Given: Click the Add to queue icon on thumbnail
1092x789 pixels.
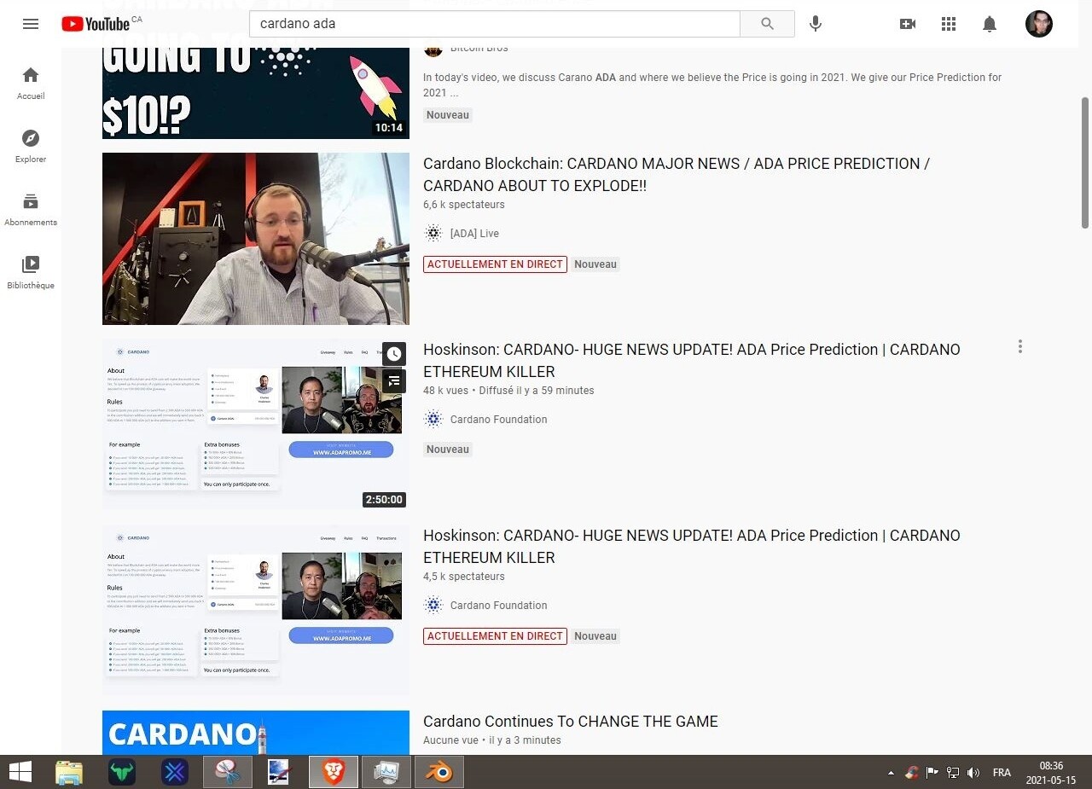Looking at the screenshot, I should click(394, 381).
